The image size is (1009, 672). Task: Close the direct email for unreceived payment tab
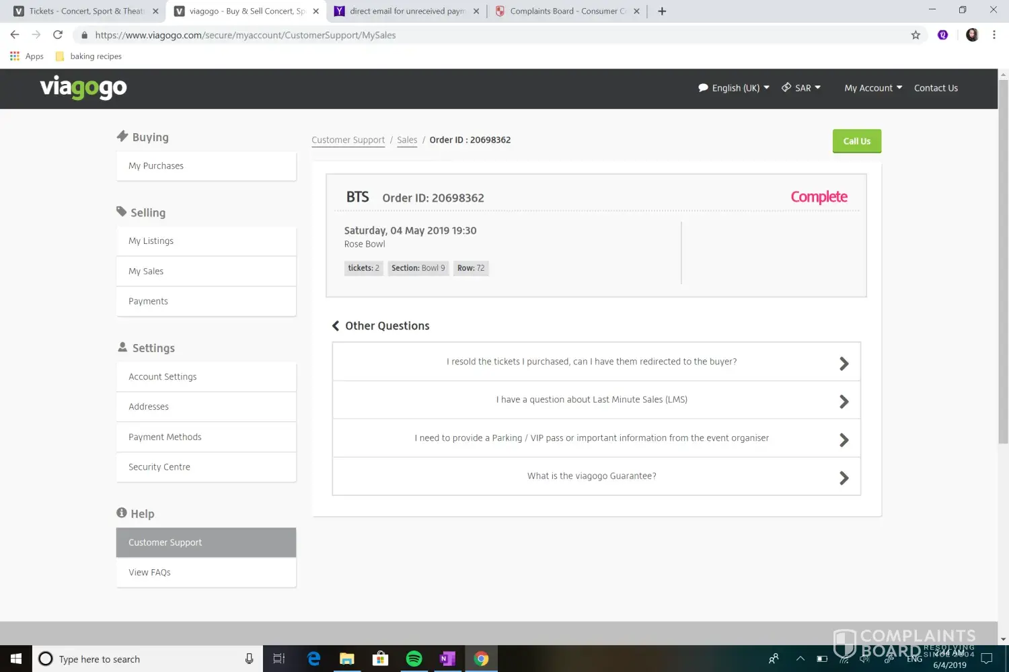point(476,11)
